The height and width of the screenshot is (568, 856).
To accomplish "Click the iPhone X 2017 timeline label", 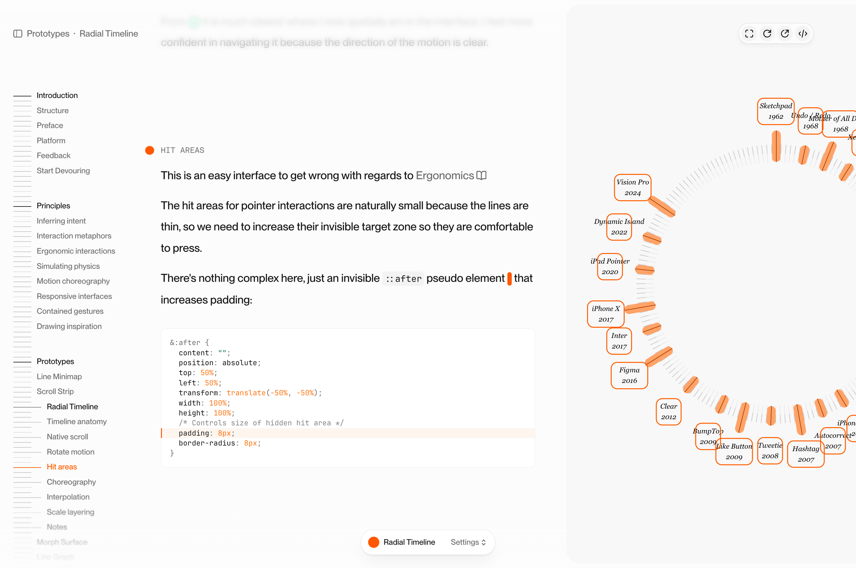I will [x=606, y=314].
